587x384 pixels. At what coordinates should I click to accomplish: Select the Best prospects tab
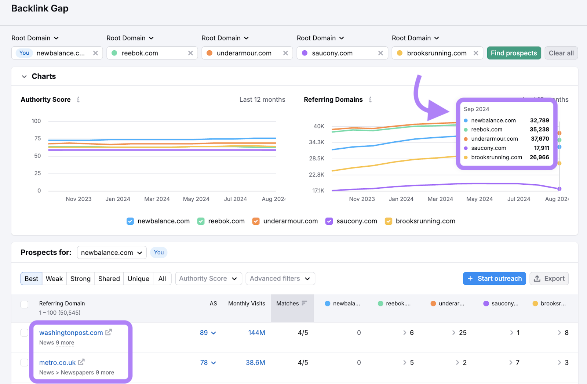click(31, 279)
